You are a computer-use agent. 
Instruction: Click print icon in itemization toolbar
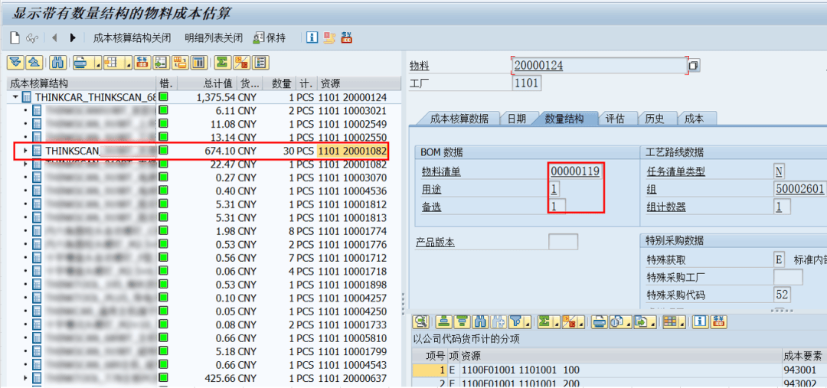click(600, 321)
